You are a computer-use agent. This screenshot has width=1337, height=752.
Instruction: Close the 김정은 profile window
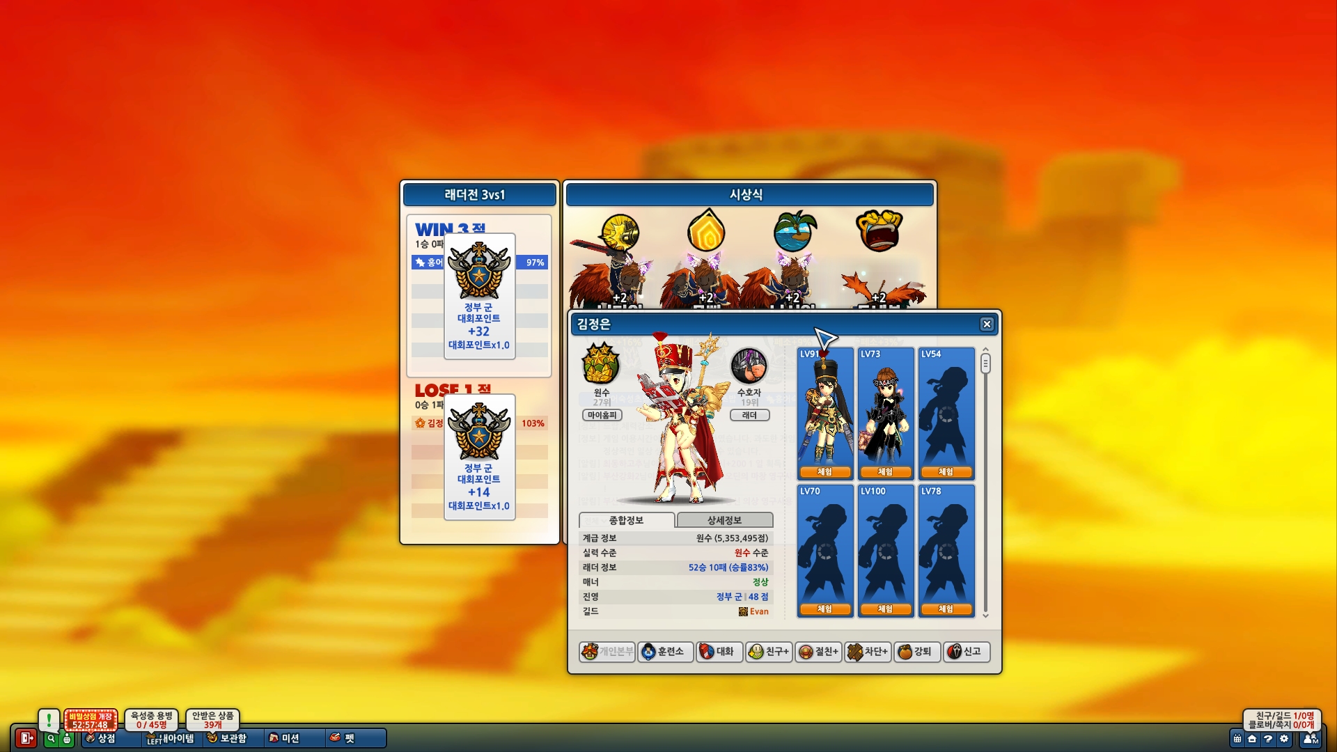pyautogui.click(x=987, y=324)
